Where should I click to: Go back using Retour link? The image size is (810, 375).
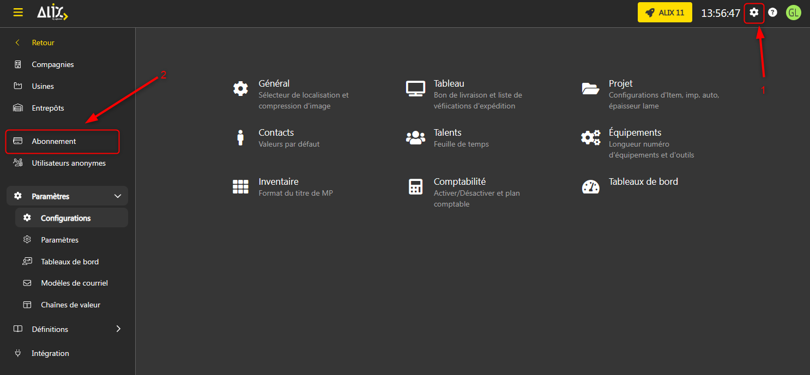tap(43, 43)
